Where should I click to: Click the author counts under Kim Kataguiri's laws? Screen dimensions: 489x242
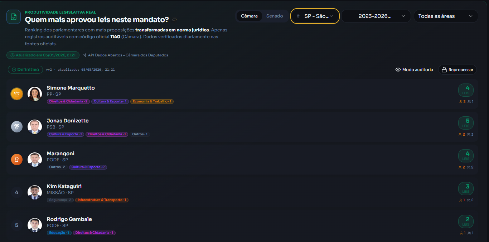[466, 200]
